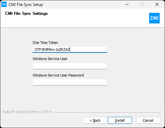Screen dimensions: 165x128
Task: Go back with the Back button
Action: coord(95,120)
